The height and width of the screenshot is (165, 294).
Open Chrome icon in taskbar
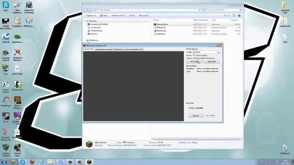coord(13,162)
